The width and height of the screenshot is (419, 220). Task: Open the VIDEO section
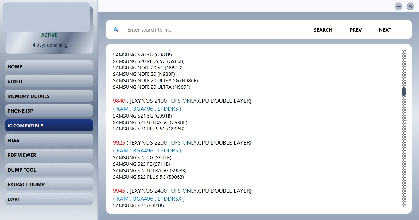point(49,81)
